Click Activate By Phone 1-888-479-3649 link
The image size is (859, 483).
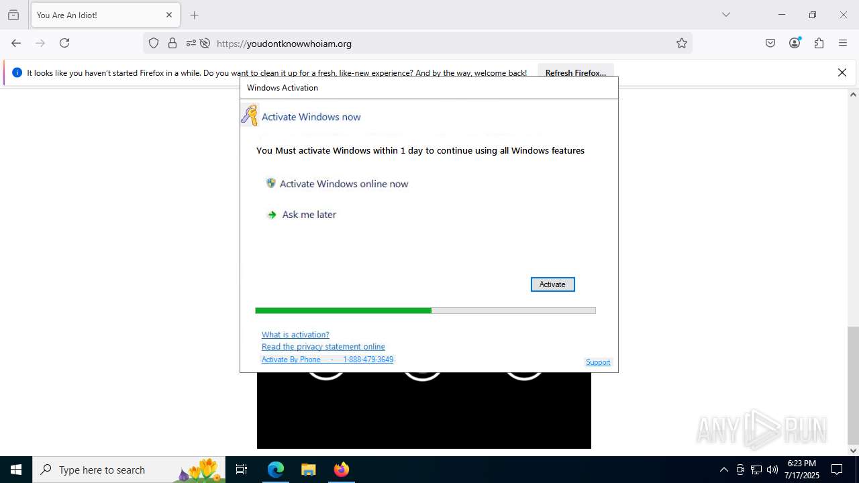tap(327, 360)
